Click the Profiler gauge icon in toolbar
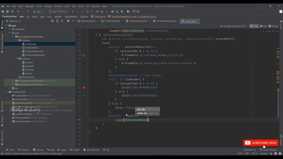 pyautogui.click(x=97, y=11)
